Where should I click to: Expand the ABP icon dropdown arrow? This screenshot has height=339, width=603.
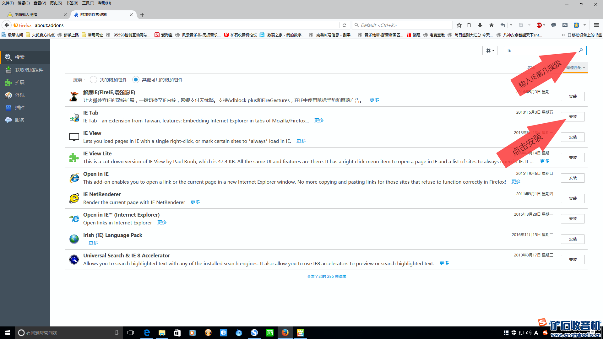[544, 25]
